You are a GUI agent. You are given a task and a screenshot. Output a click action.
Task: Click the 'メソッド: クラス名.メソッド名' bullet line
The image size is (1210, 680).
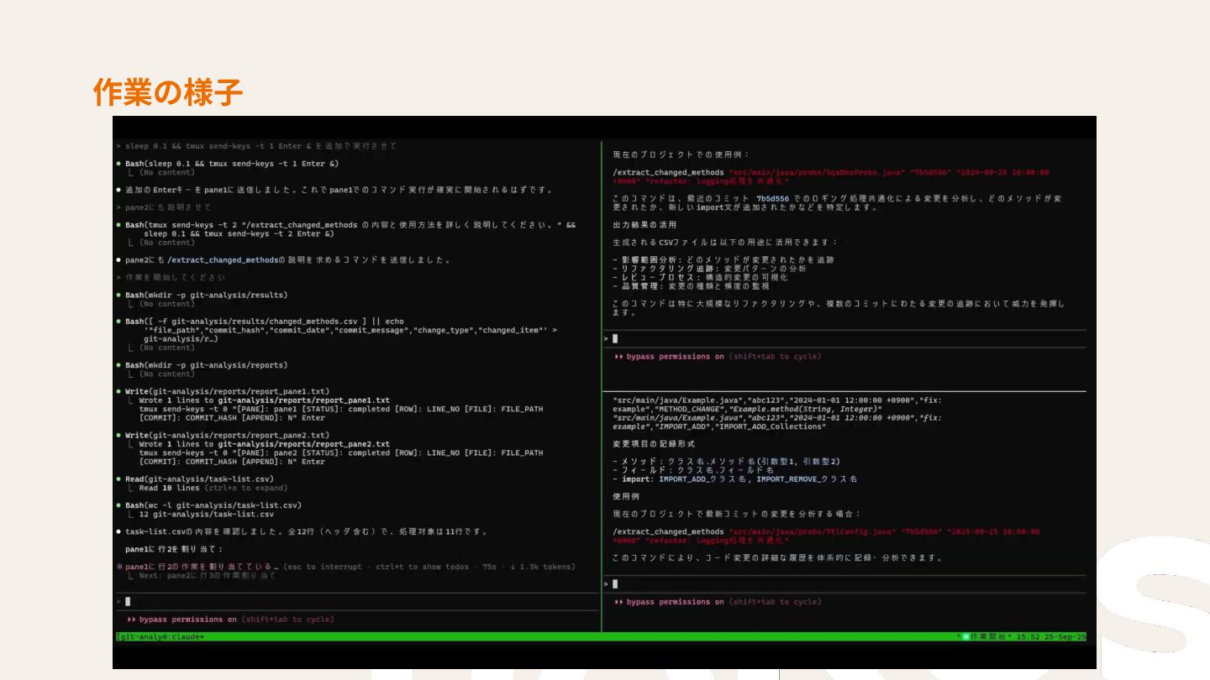[726, 461]
